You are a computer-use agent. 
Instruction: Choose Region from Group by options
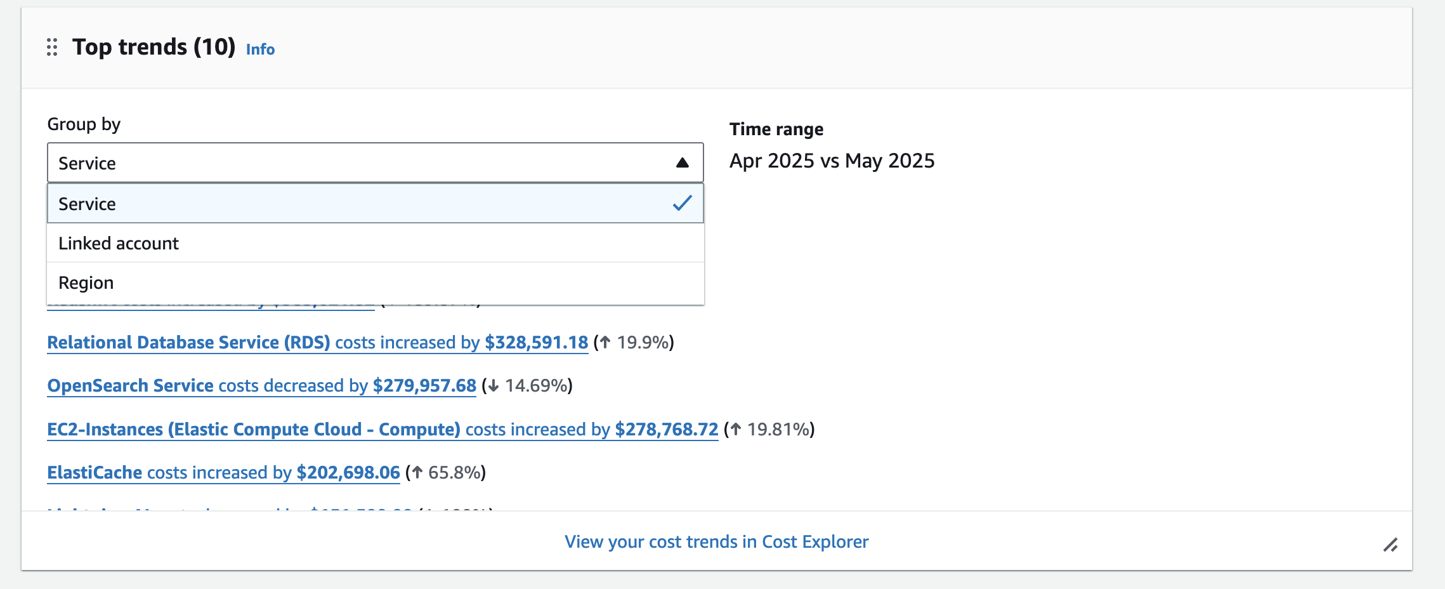[x=376, y=282]
